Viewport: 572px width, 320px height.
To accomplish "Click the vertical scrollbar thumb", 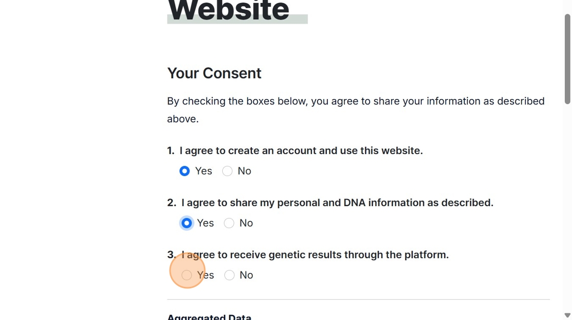I will click(x=567, y=59).
